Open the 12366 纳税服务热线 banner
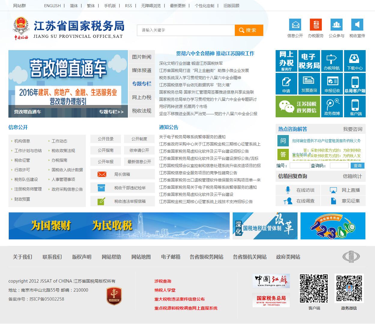This screenshot has width=375, height=324. click(333, 226)
